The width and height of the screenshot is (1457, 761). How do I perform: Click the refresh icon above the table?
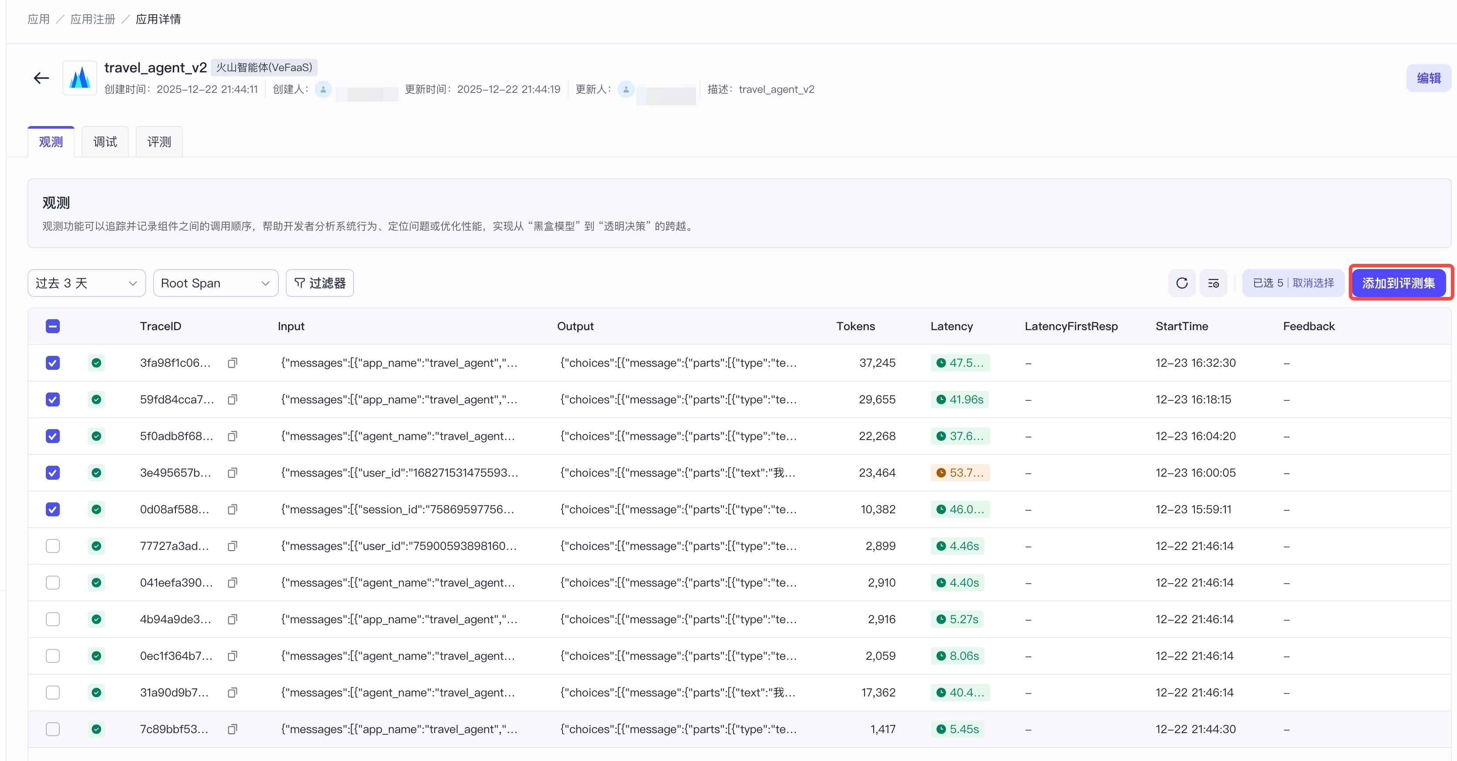coord(1182,283)
